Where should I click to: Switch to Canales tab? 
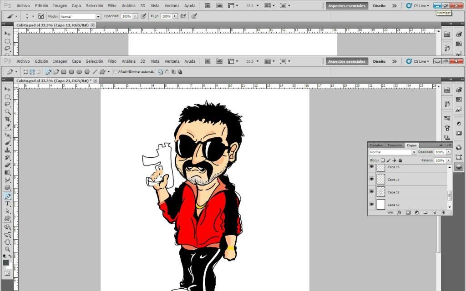376,145
